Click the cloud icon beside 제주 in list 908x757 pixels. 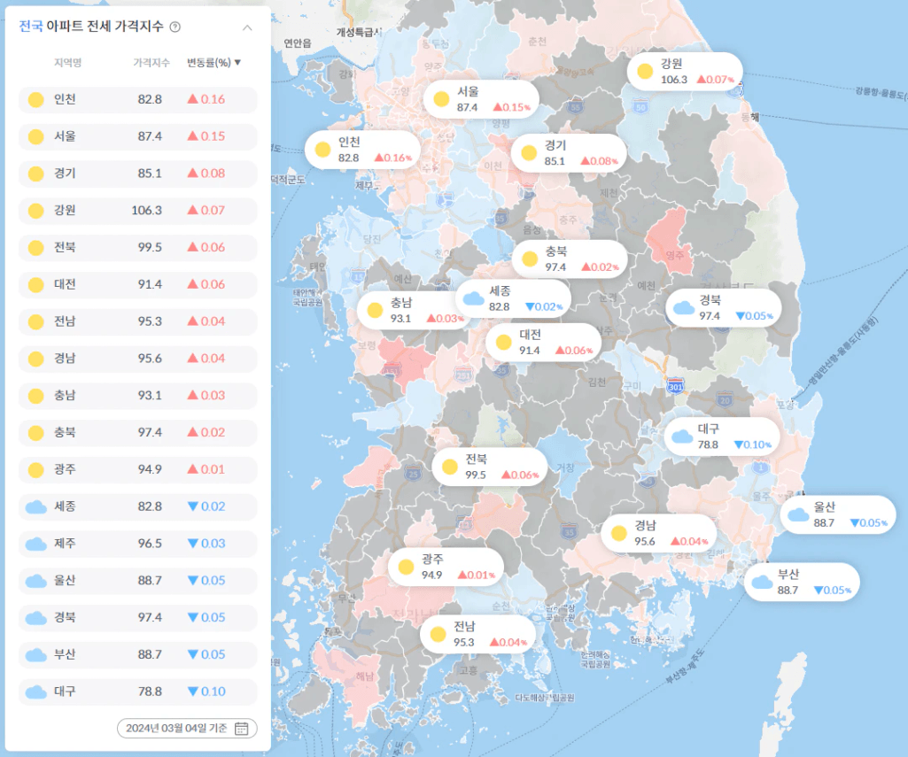[36, 544]
